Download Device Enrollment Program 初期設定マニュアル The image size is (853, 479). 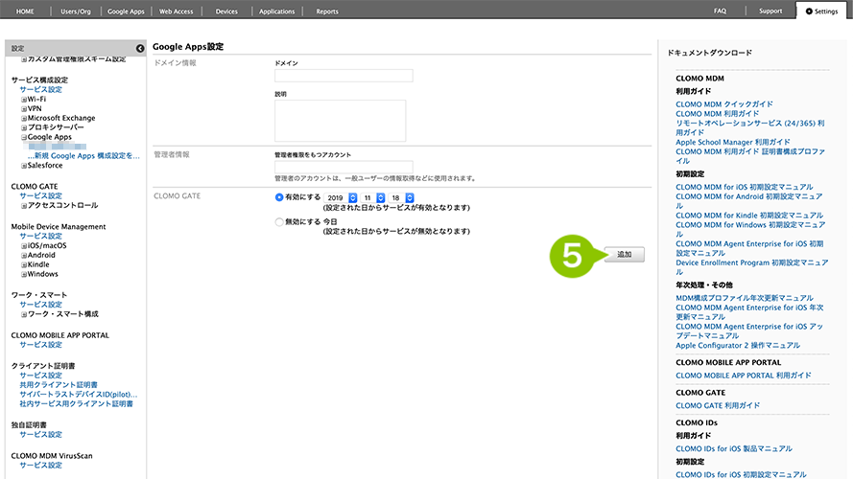click(752, 267)
